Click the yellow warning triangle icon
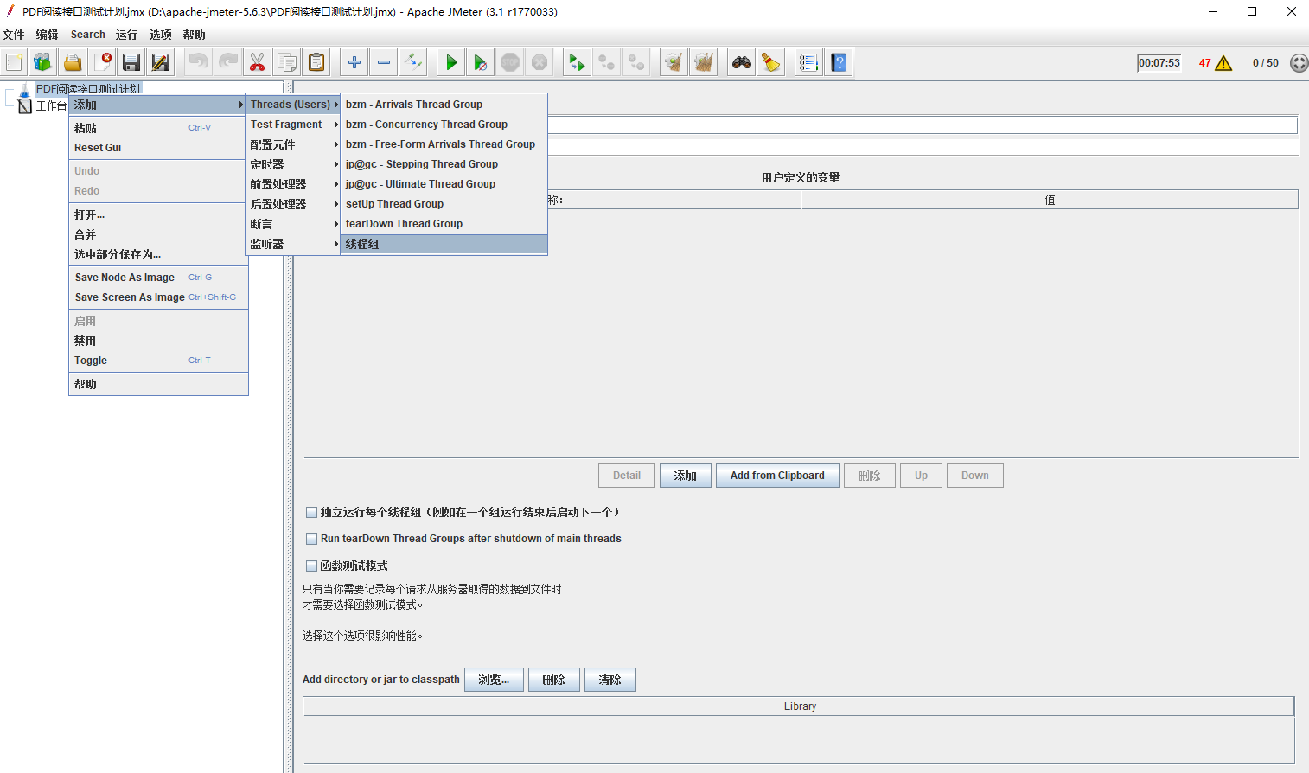This screenshot has width=1309, height=773. point(1223,63)
